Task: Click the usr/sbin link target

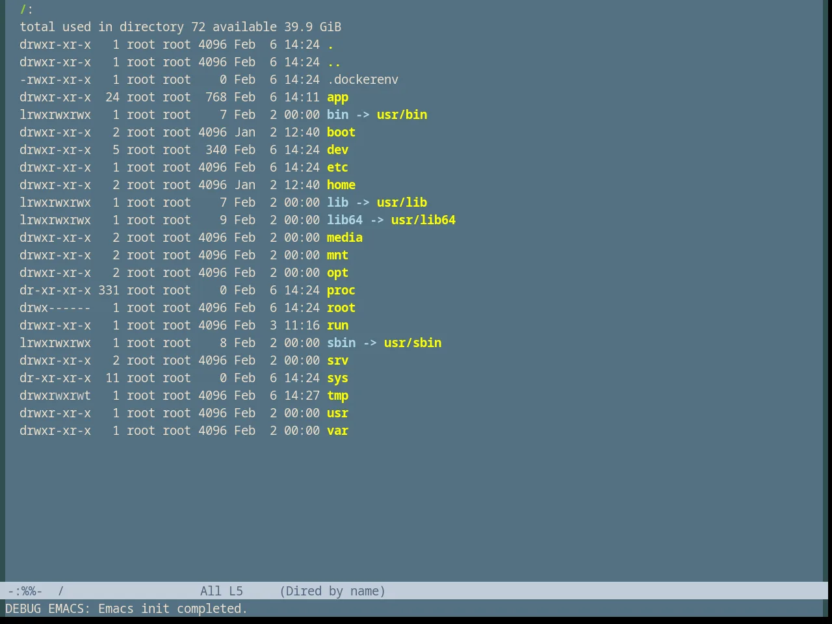Action: pyautogui.click(x=413, y=343)
